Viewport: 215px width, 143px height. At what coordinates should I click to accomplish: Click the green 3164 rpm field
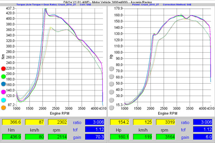coord(166,136)
